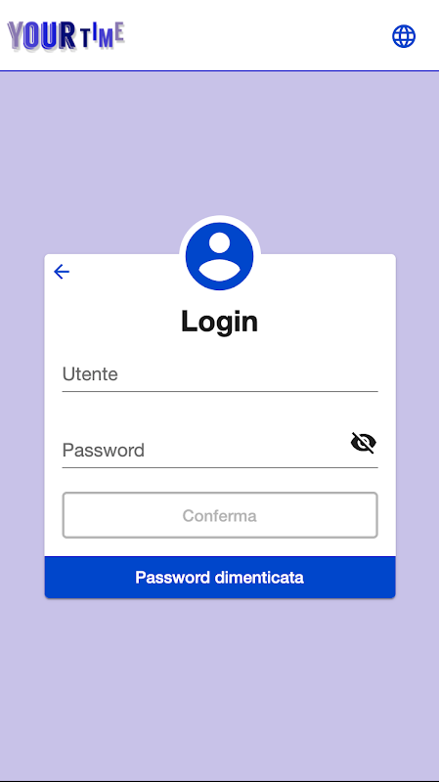Go back using the left arrow
Screen dimensions: 439x782
click(x=62, y=272)
